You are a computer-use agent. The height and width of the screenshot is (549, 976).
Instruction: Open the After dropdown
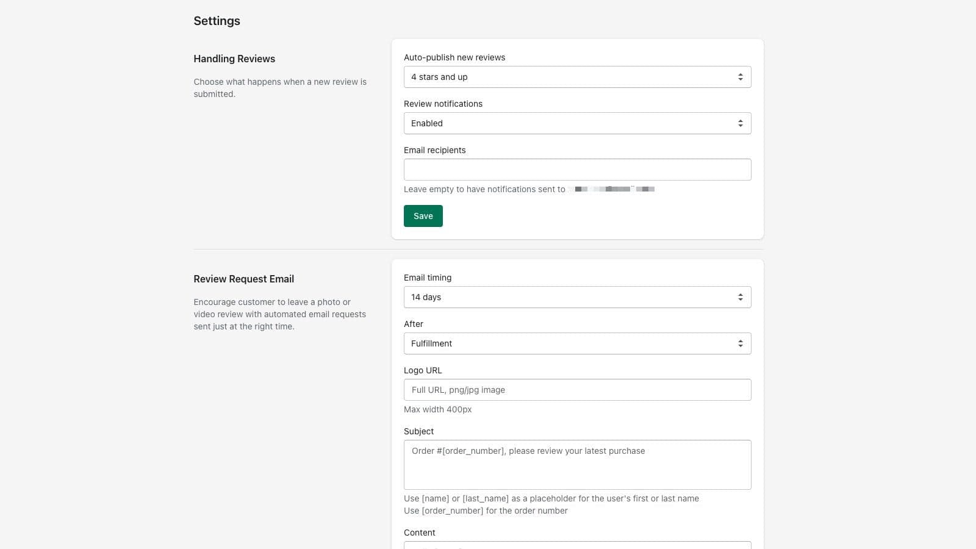pyautogui.click(x=577, y=343)
